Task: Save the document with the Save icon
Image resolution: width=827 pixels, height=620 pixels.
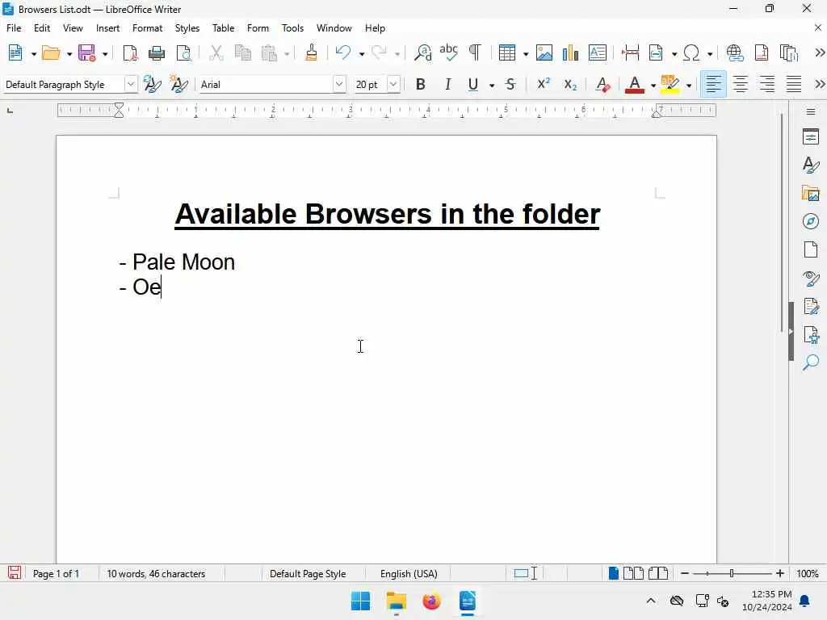Action: (x=86, y=52)
